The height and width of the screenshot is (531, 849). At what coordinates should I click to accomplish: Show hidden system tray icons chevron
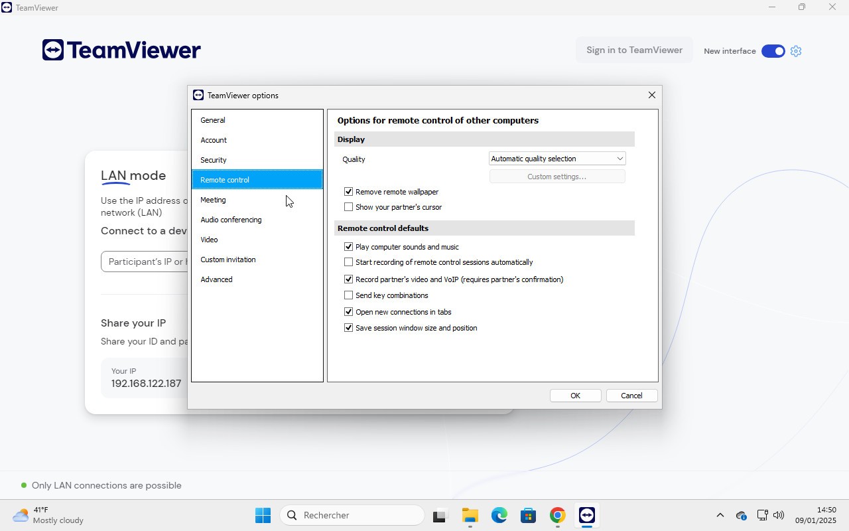(x=720, y=515)
